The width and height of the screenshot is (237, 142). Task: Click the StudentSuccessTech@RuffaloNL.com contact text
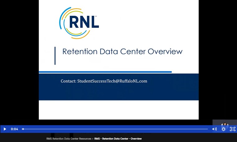point(112,81)
